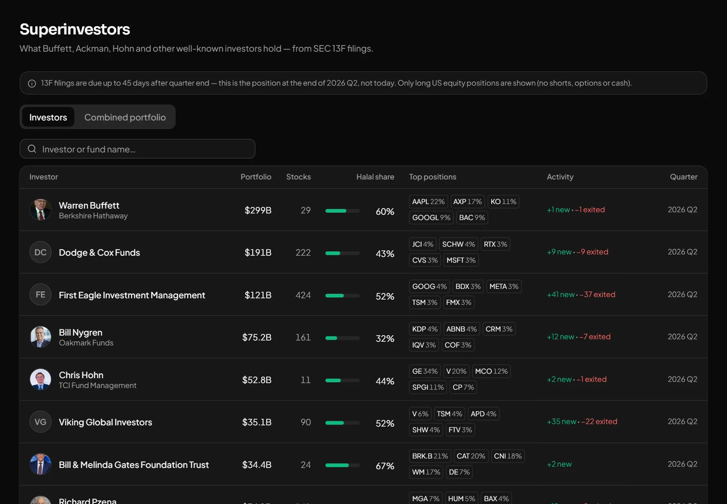The height and width of the screenshot is (504, 727).
Task: Click the AAPL 22% position chip
Action: [428, 202]
